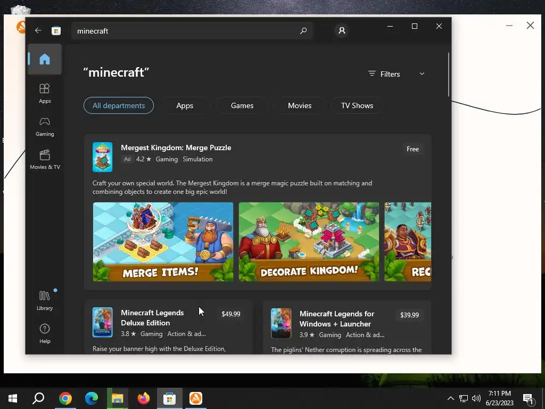
Task: Go to the Home sidebar icon
Action: (x=45, y=59)
